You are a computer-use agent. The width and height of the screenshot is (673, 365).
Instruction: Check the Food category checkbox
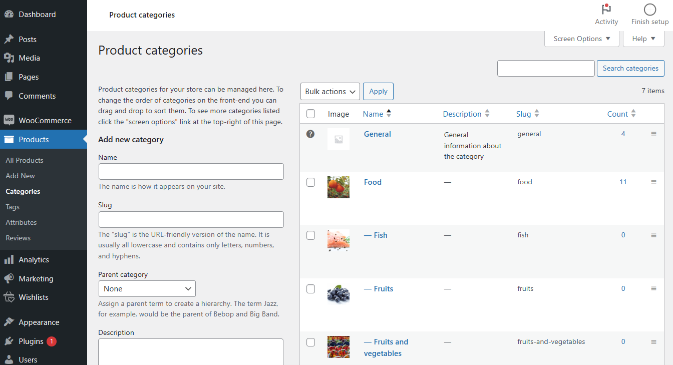(310, 182)
